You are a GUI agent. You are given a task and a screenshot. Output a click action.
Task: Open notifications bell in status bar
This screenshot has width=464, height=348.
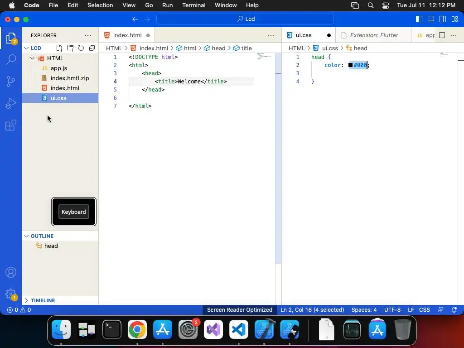click(x=454, y=310)
